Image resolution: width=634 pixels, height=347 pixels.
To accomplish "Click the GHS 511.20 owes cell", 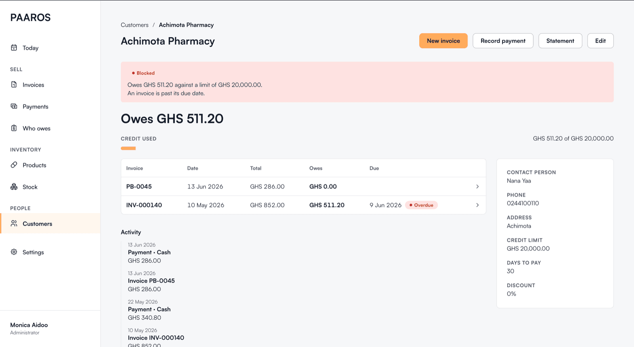I will (327, 205).
